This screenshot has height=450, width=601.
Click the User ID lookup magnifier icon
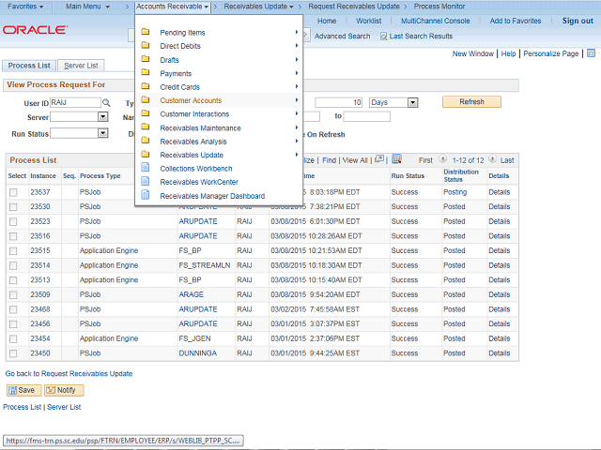pyautogui.click(x=106, y=102)
